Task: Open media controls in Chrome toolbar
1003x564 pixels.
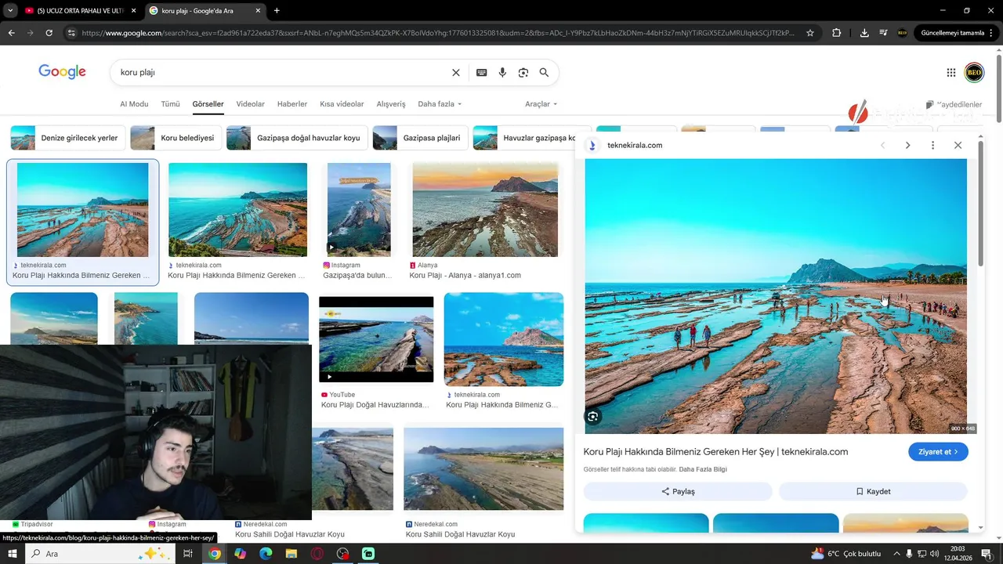Action: pos(883,33)
